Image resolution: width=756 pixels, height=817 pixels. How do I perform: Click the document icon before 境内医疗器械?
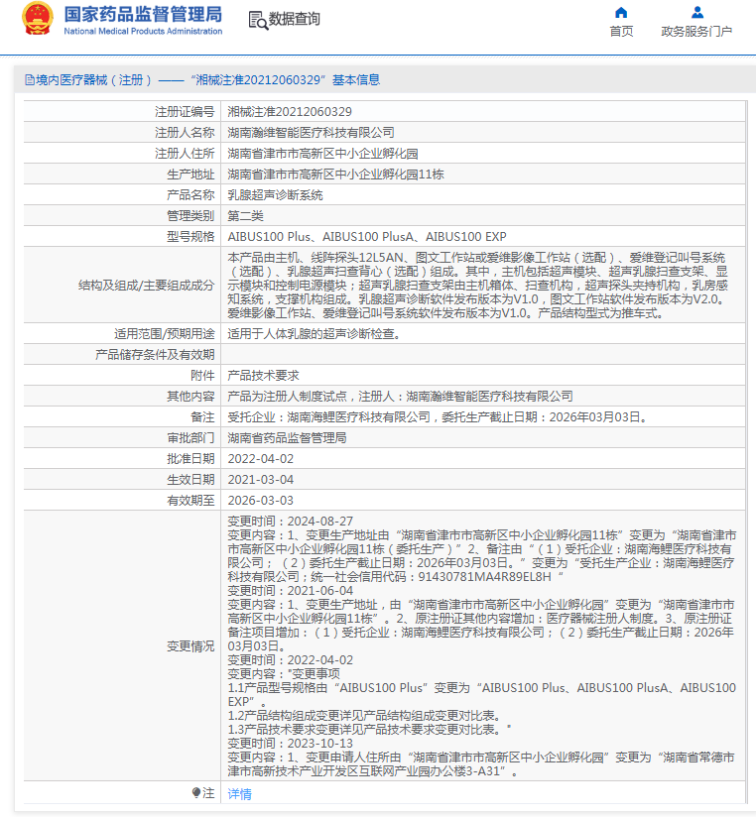pyautogui.click(x=30, y=79)
